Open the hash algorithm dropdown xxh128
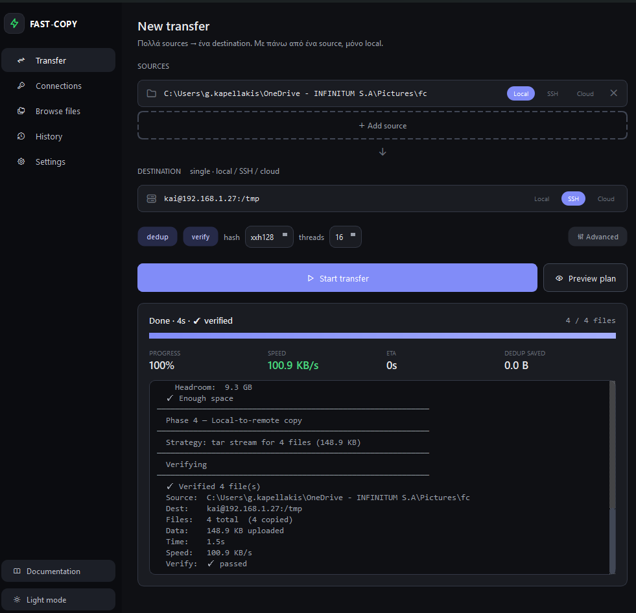The image size is (636, 613). click(x=269, y=237)
